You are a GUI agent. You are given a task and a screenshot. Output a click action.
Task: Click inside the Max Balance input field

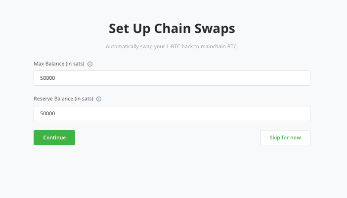pyautogui.click(x=172, y=78)
